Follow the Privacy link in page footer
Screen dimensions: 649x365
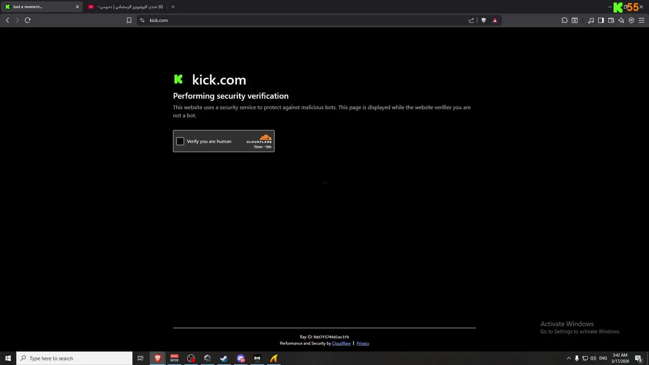pyautogui.click(x=363, y=343)
